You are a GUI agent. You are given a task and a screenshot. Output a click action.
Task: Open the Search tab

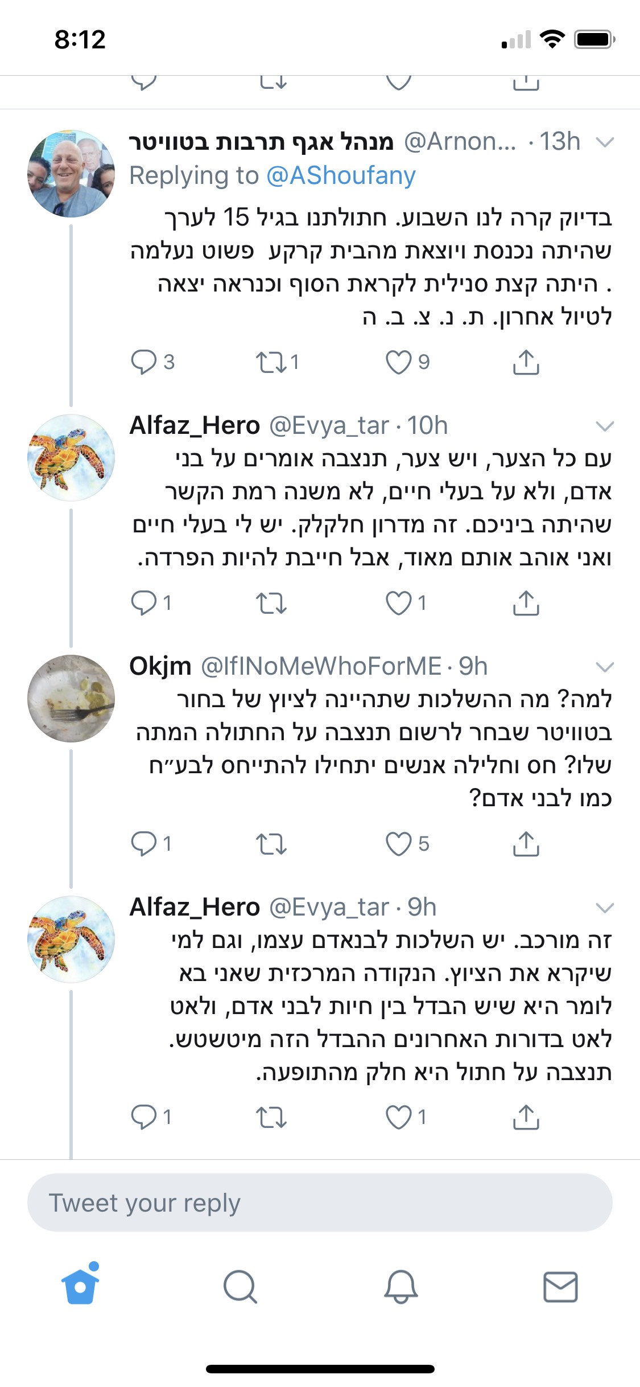(240, 1286)
